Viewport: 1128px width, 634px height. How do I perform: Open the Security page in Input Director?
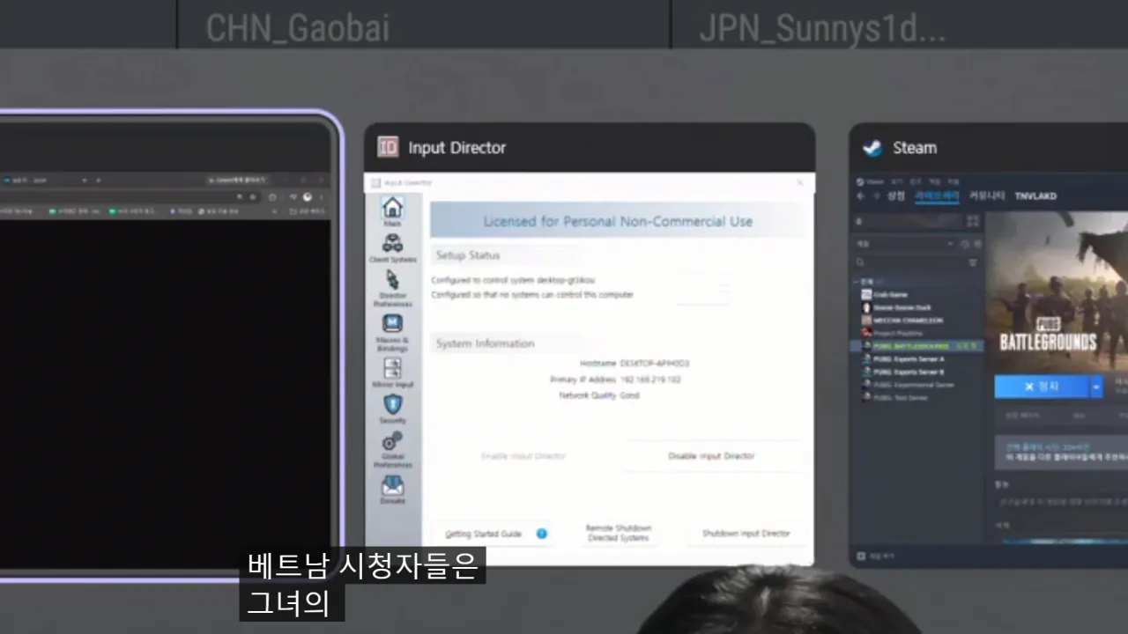click(x=392, y=409)
